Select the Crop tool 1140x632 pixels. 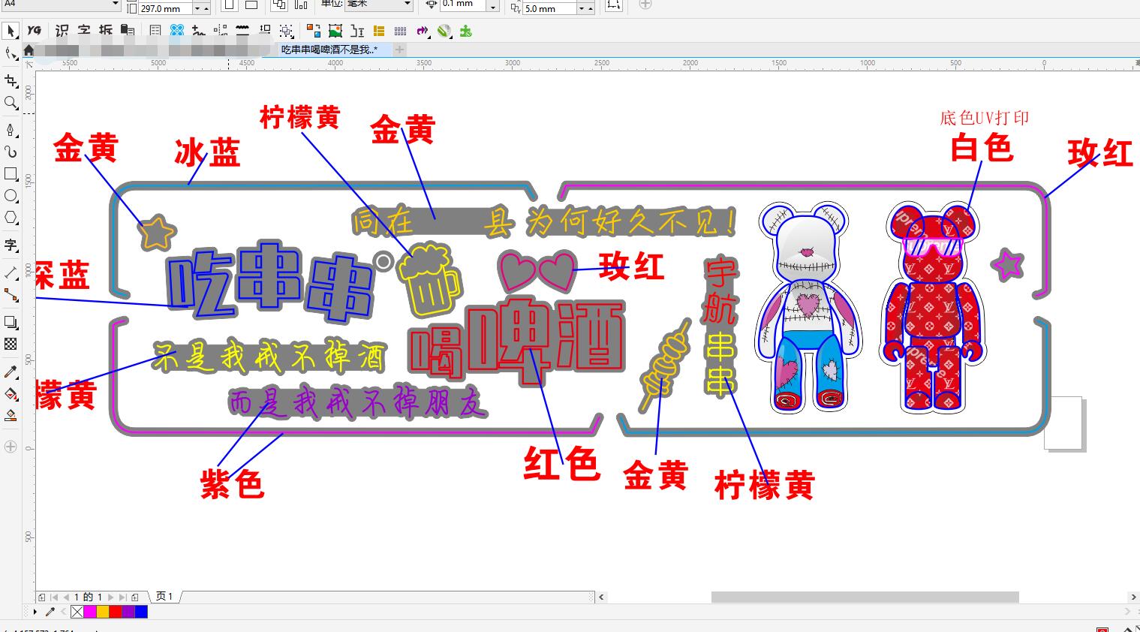coord(11,80)
